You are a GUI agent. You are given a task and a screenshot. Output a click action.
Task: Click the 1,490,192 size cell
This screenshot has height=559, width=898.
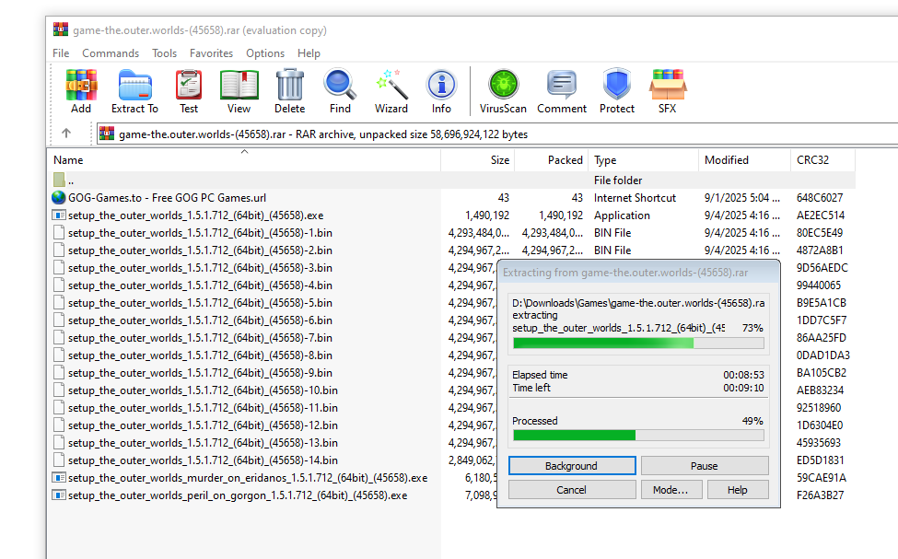coord(487,215)
